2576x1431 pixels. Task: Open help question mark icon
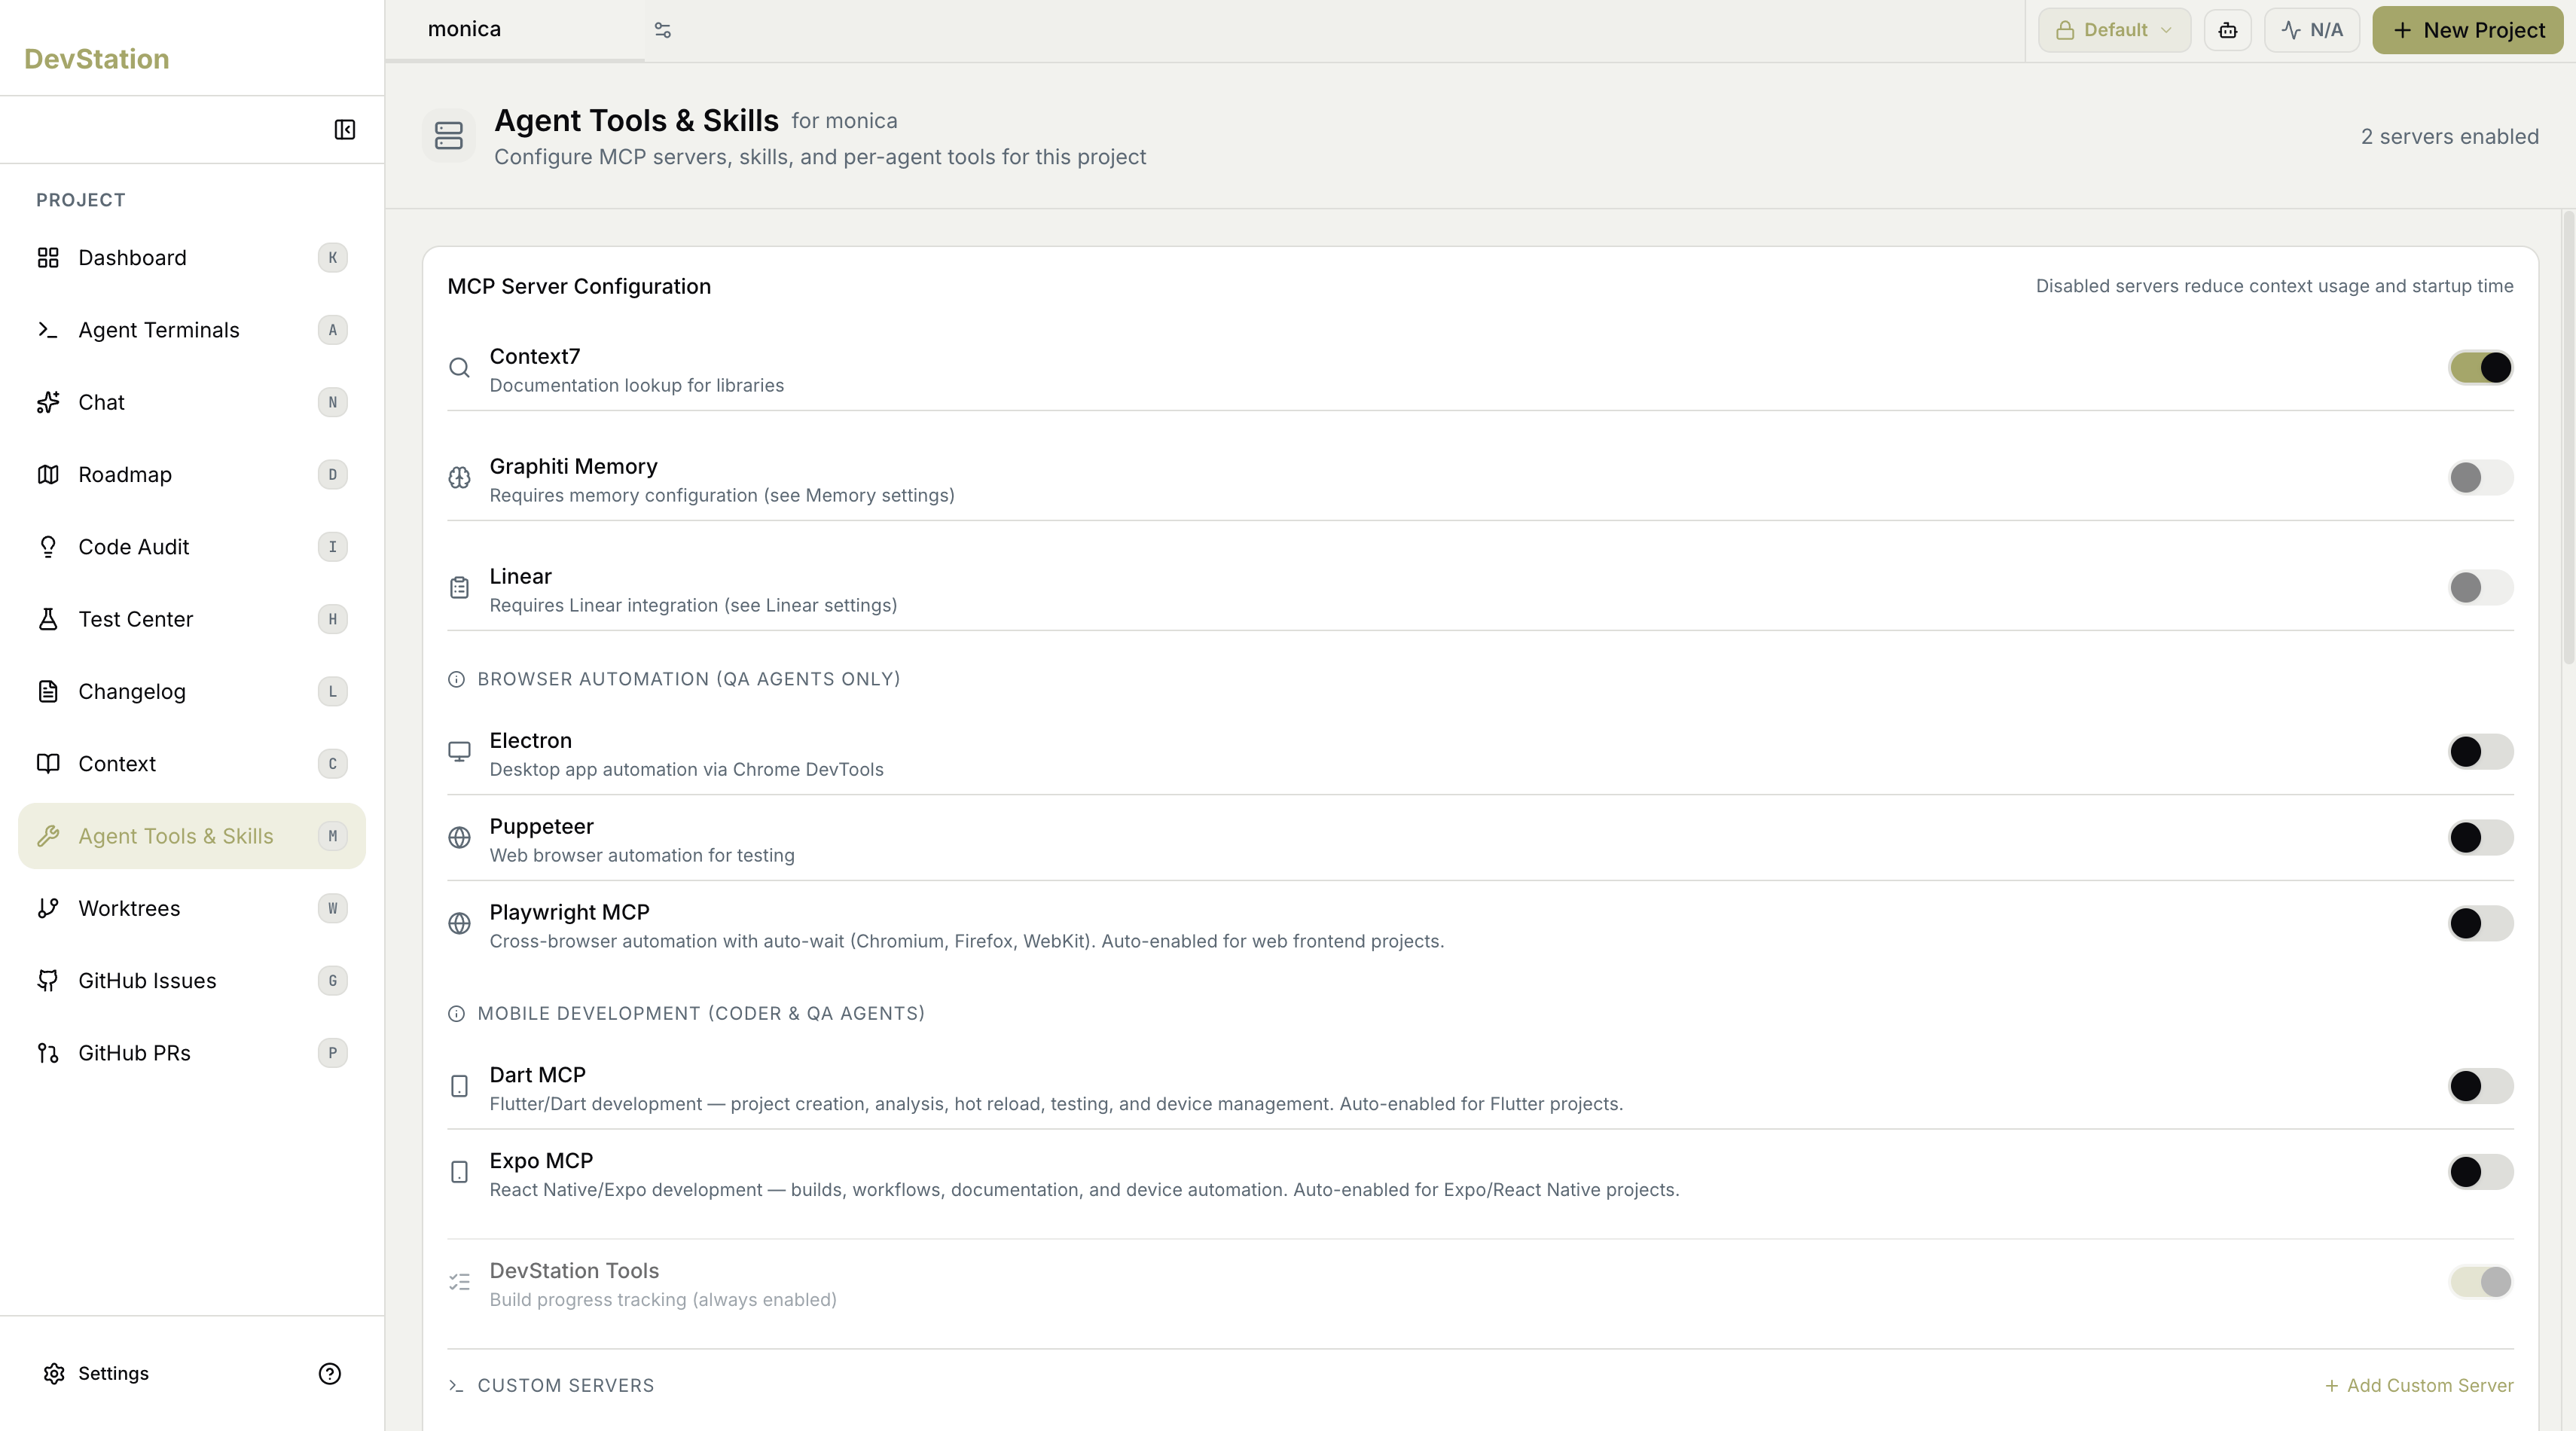(x=330, y=1373)
